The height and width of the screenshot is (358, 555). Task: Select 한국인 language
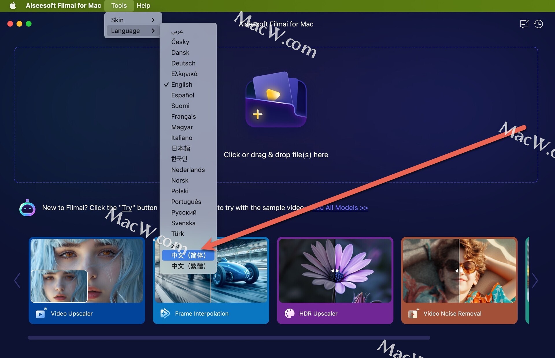(188, 159)
